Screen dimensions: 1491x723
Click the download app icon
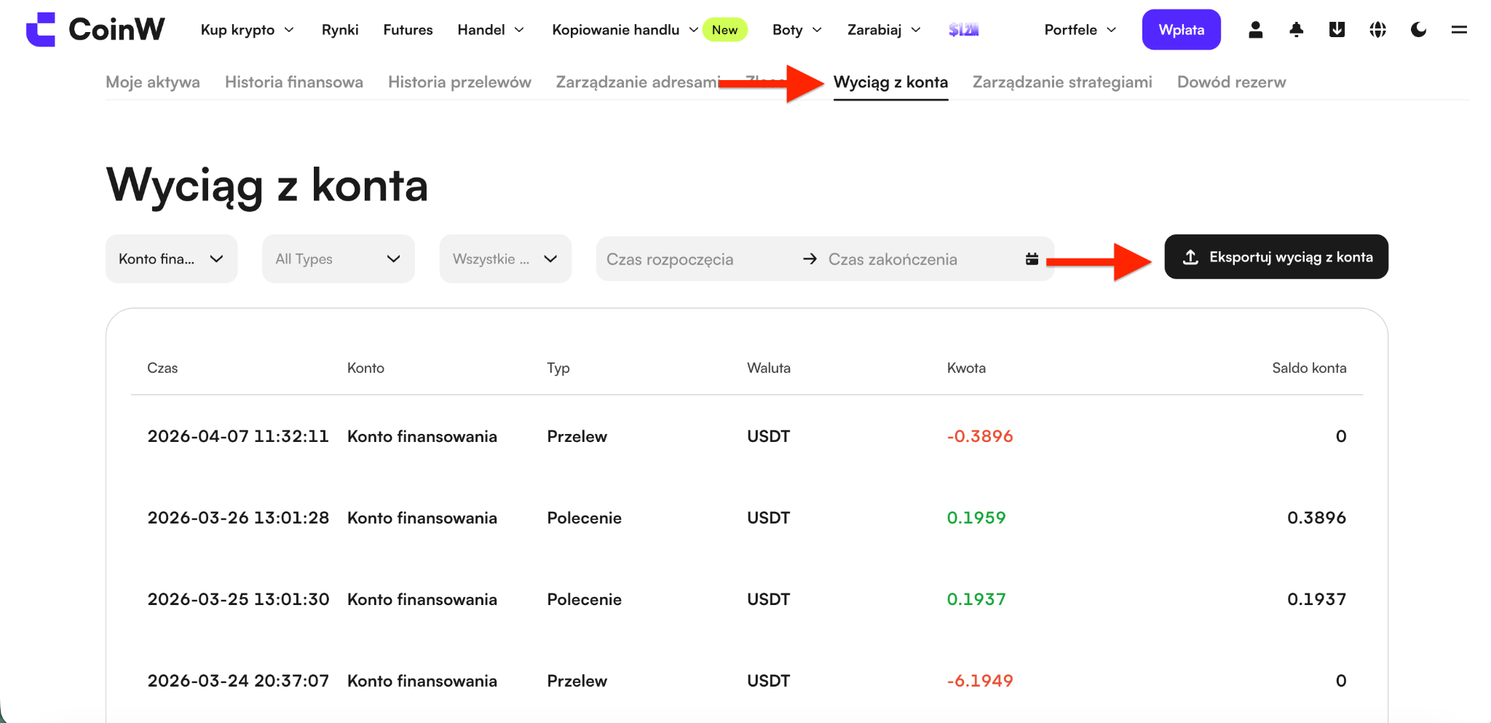1337,30
